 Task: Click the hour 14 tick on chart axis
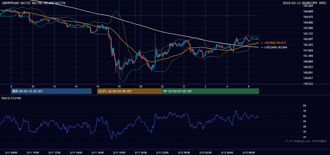(x=76, y=86)
